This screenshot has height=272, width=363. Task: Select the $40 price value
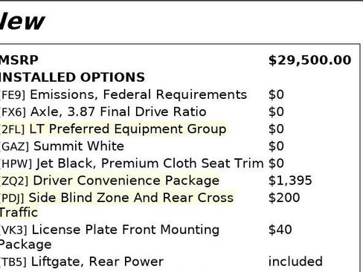tap(280, 230)
